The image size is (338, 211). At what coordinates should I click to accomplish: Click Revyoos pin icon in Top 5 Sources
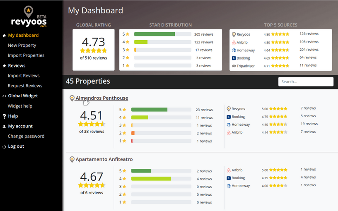tap(234, 34)
